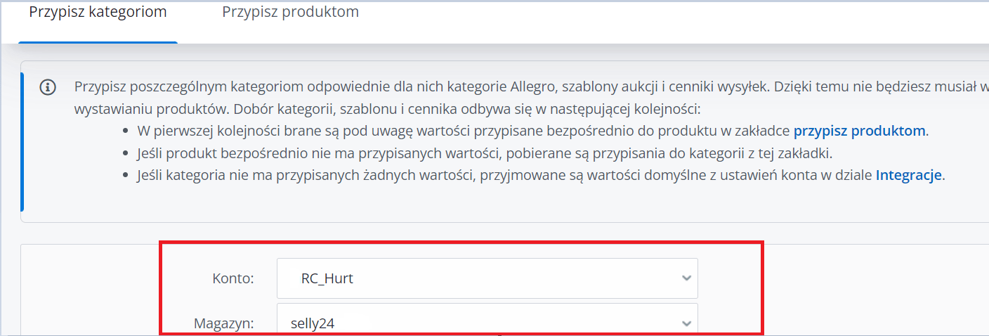Click the chevron arrow in Magazyn field

(x=686, y=323)
